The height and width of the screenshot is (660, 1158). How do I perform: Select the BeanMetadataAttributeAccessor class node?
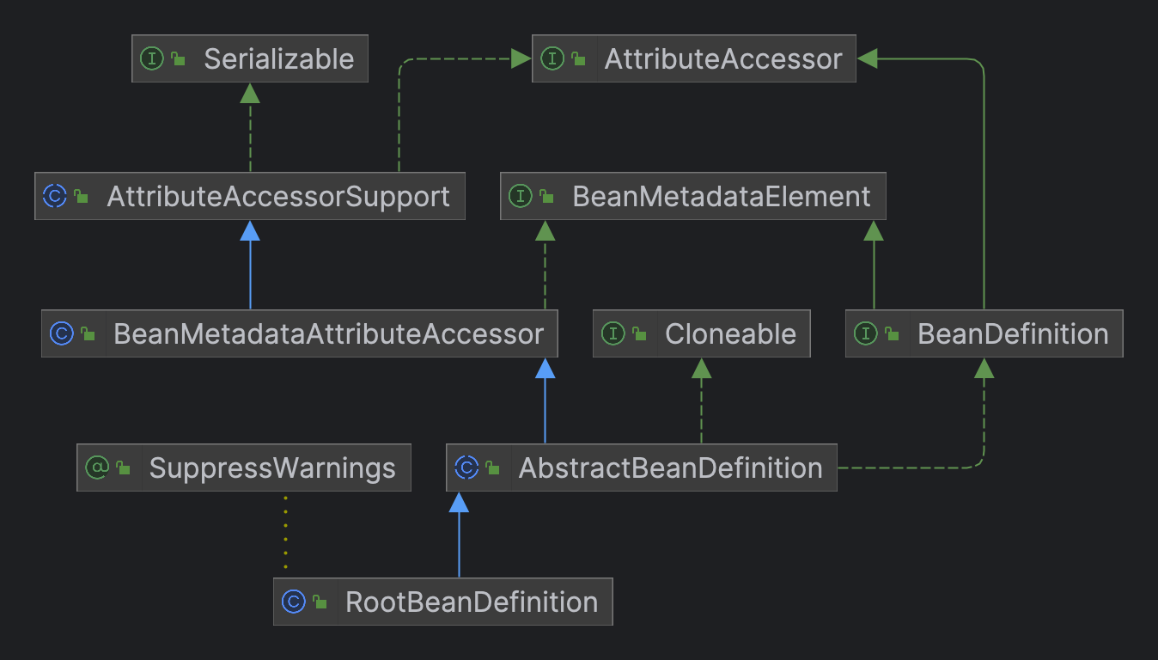click(300, 333)
